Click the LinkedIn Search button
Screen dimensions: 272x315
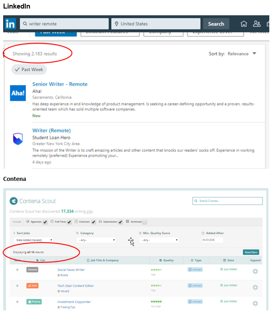tap(216, 24)
